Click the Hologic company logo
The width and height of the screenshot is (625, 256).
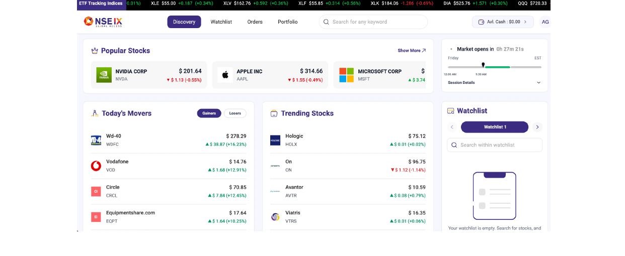[275, 140]
